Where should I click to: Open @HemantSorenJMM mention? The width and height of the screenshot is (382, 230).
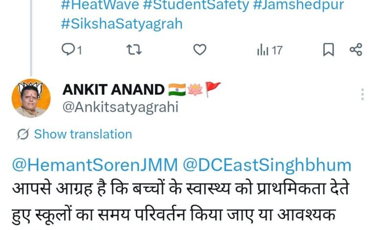coord(95,165)
